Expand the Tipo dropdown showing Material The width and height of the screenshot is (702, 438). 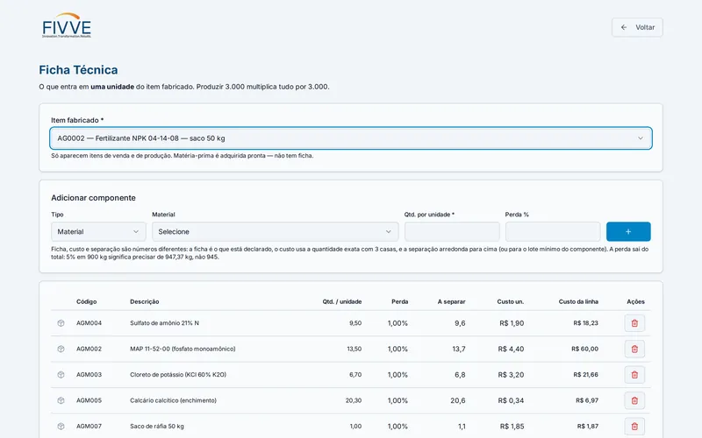tap(98, 231)
